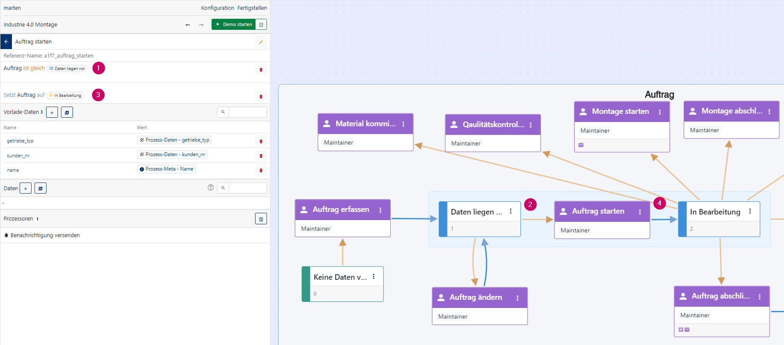This screenshot has height=345, width=784.
Task: Remove the name row
Action: (261, 170)
